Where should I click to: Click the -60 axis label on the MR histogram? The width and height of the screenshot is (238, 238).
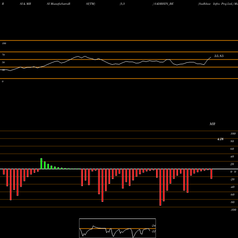point(232,195)
